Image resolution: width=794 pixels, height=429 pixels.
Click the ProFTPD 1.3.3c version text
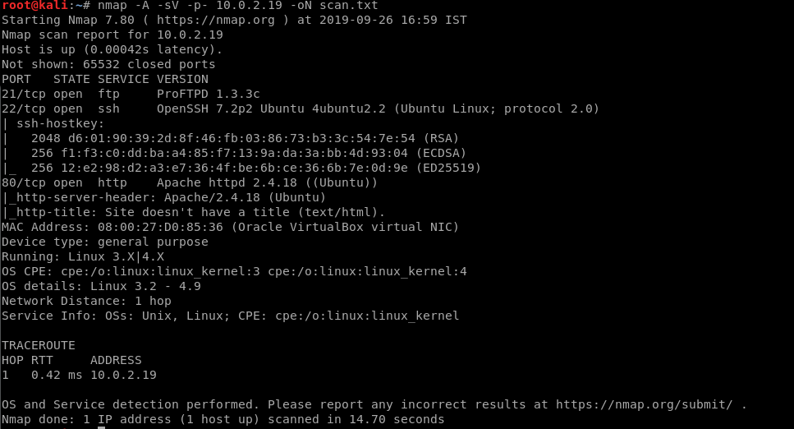click(x=208, y=95)
